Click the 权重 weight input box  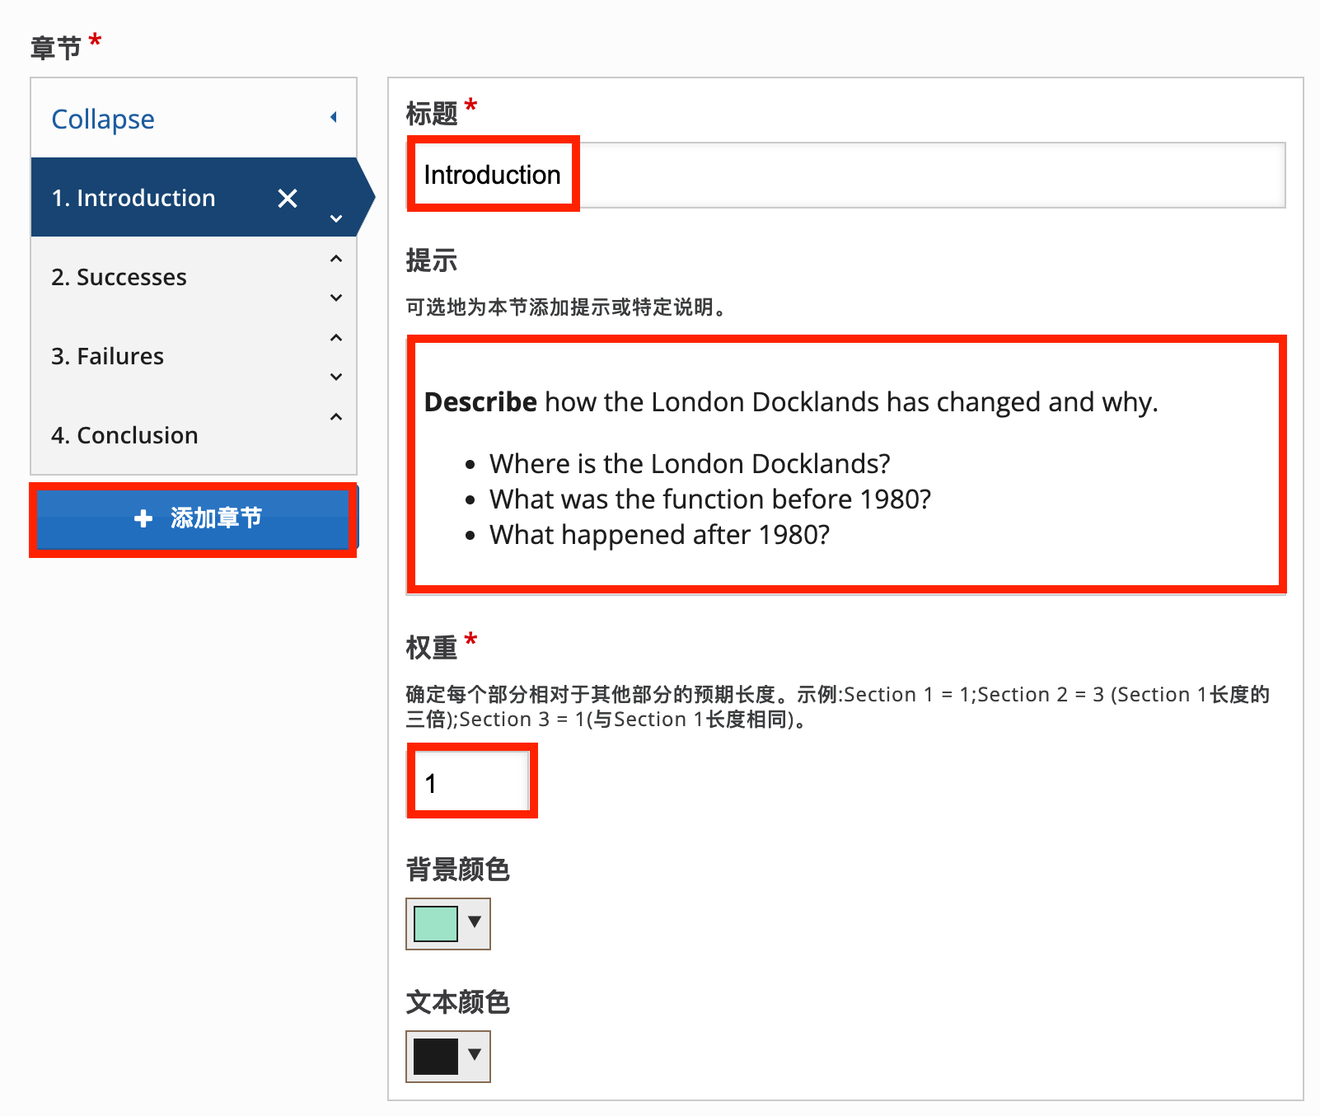tap(471, 781)
